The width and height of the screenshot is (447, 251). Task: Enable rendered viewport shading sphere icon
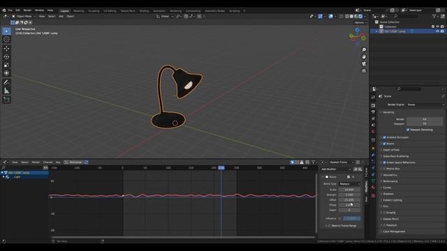[x=360, y=16]
